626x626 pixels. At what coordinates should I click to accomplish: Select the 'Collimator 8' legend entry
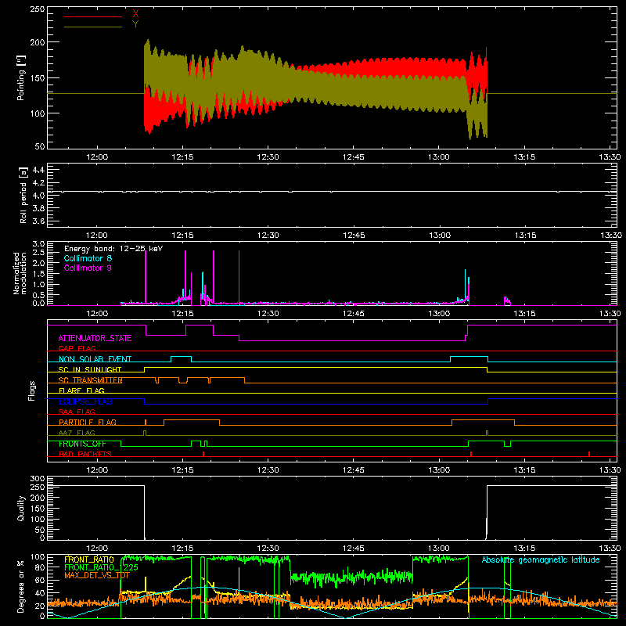[88, 258]
